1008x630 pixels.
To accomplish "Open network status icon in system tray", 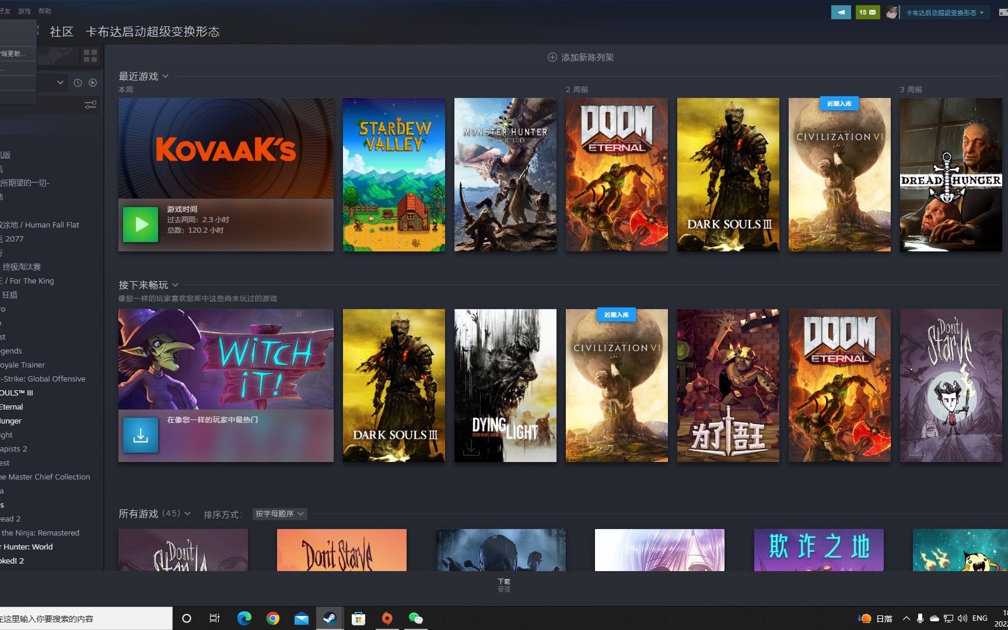I will (949, 618).
